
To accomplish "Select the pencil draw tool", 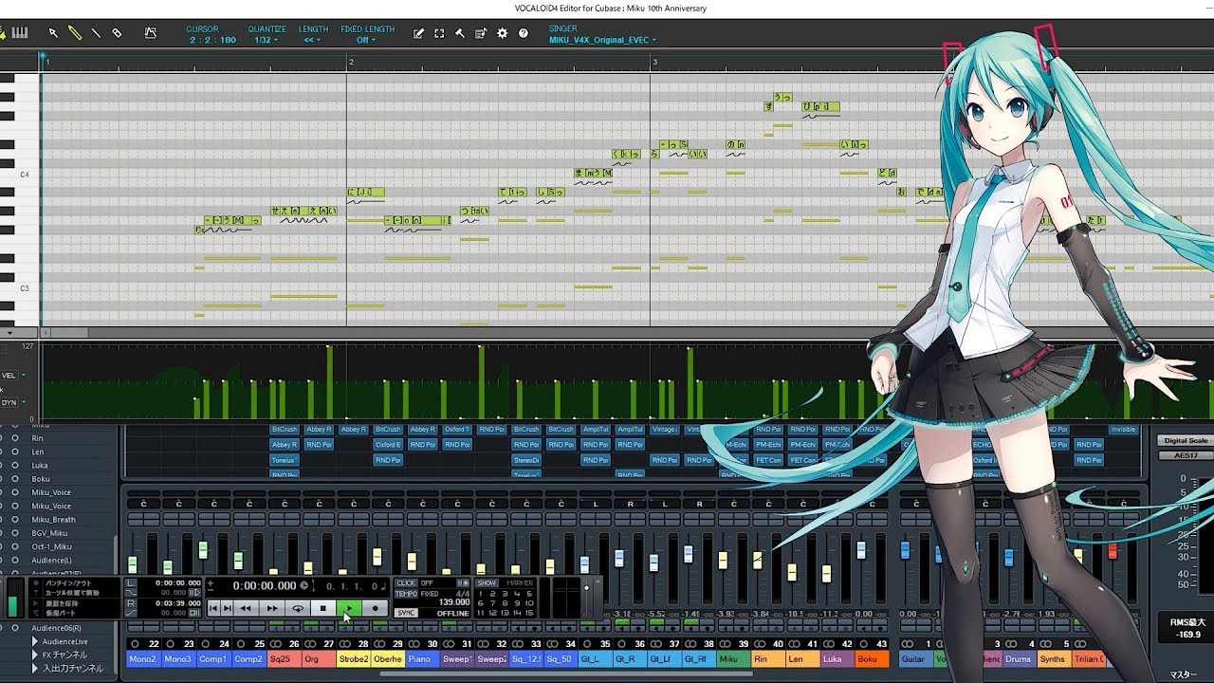I will [x=75, y=33].
